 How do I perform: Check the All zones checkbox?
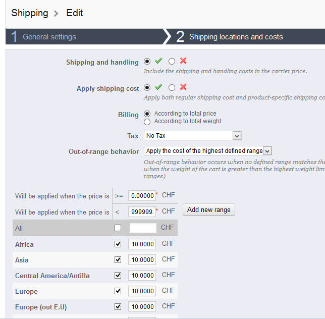[x=118, y=228]
